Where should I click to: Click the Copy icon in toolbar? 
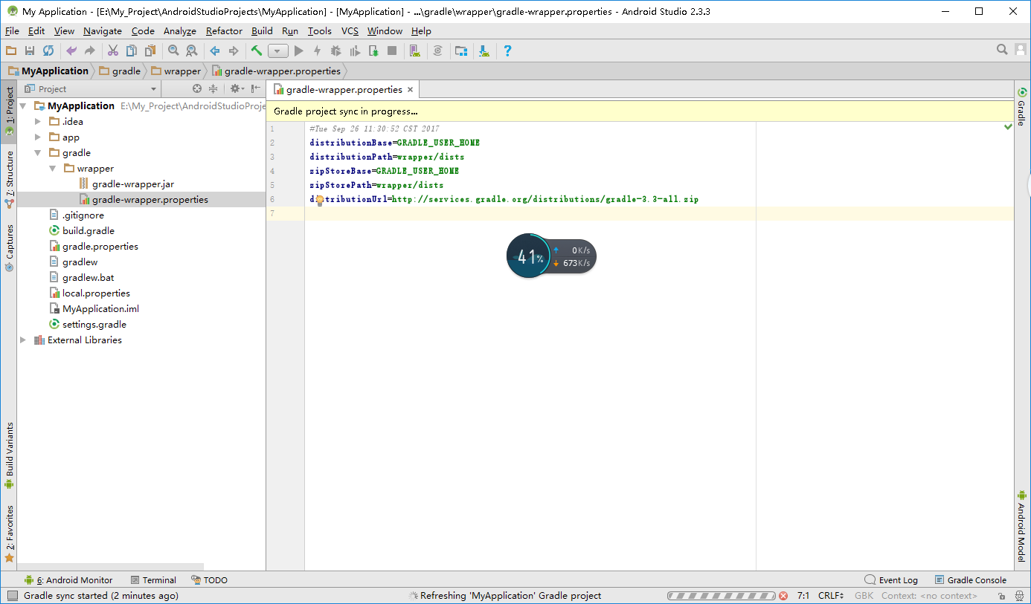(x=132, y=51)
